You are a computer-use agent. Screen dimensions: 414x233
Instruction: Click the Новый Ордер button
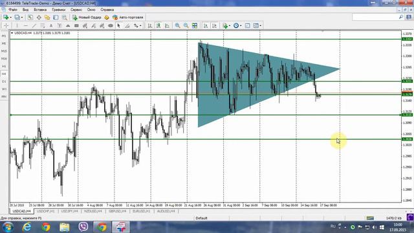pos(87,17)
